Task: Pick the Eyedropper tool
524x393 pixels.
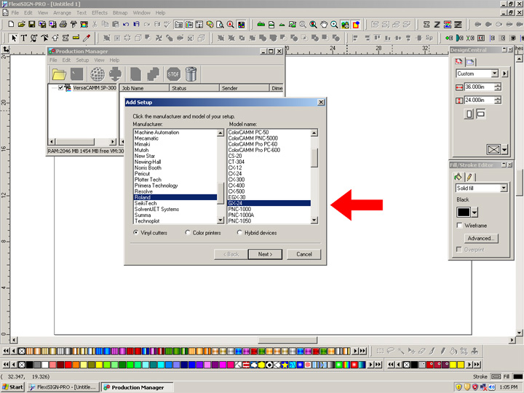Action: tap(87, 38)
